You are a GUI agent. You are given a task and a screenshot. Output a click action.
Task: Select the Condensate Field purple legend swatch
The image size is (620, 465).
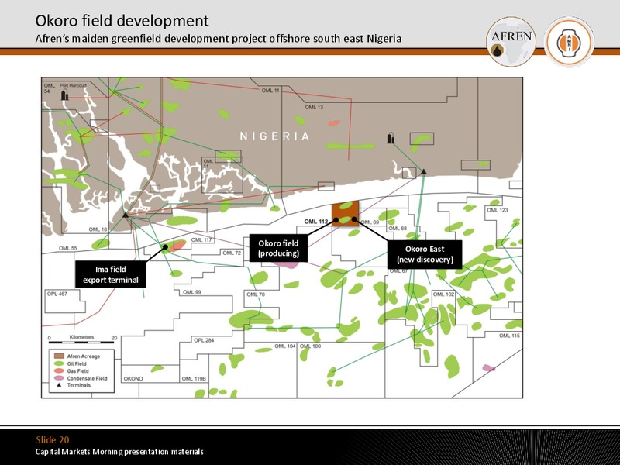point(60,378)
